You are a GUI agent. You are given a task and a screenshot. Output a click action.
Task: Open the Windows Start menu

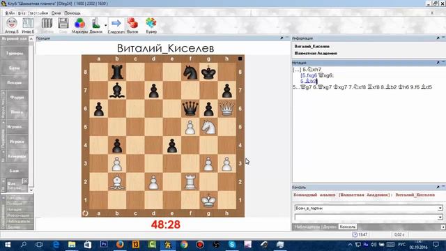8,245
